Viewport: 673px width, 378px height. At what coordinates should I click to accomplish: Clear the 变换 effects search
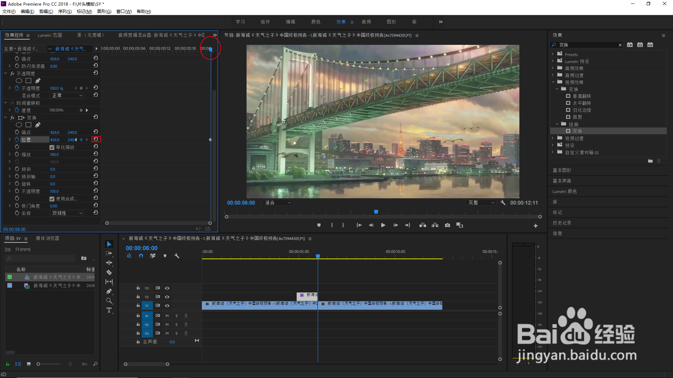620,45
